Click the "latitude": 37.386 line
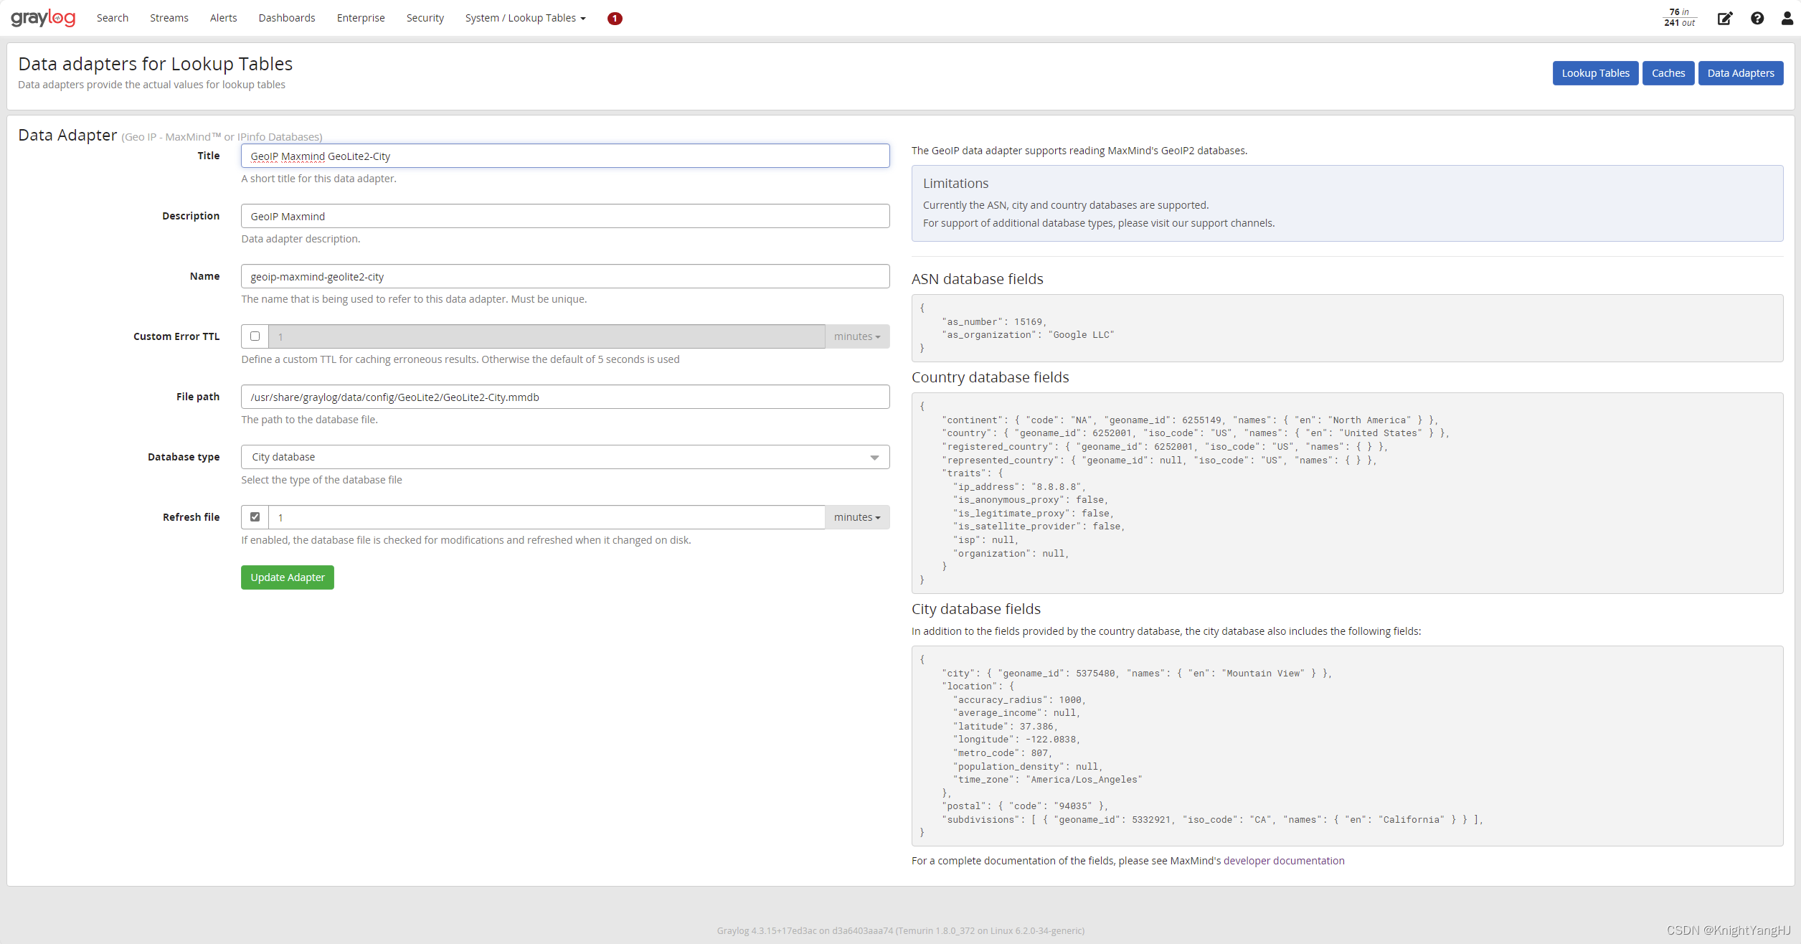This screenshot has height=944, width=1801. [1006, 727]
